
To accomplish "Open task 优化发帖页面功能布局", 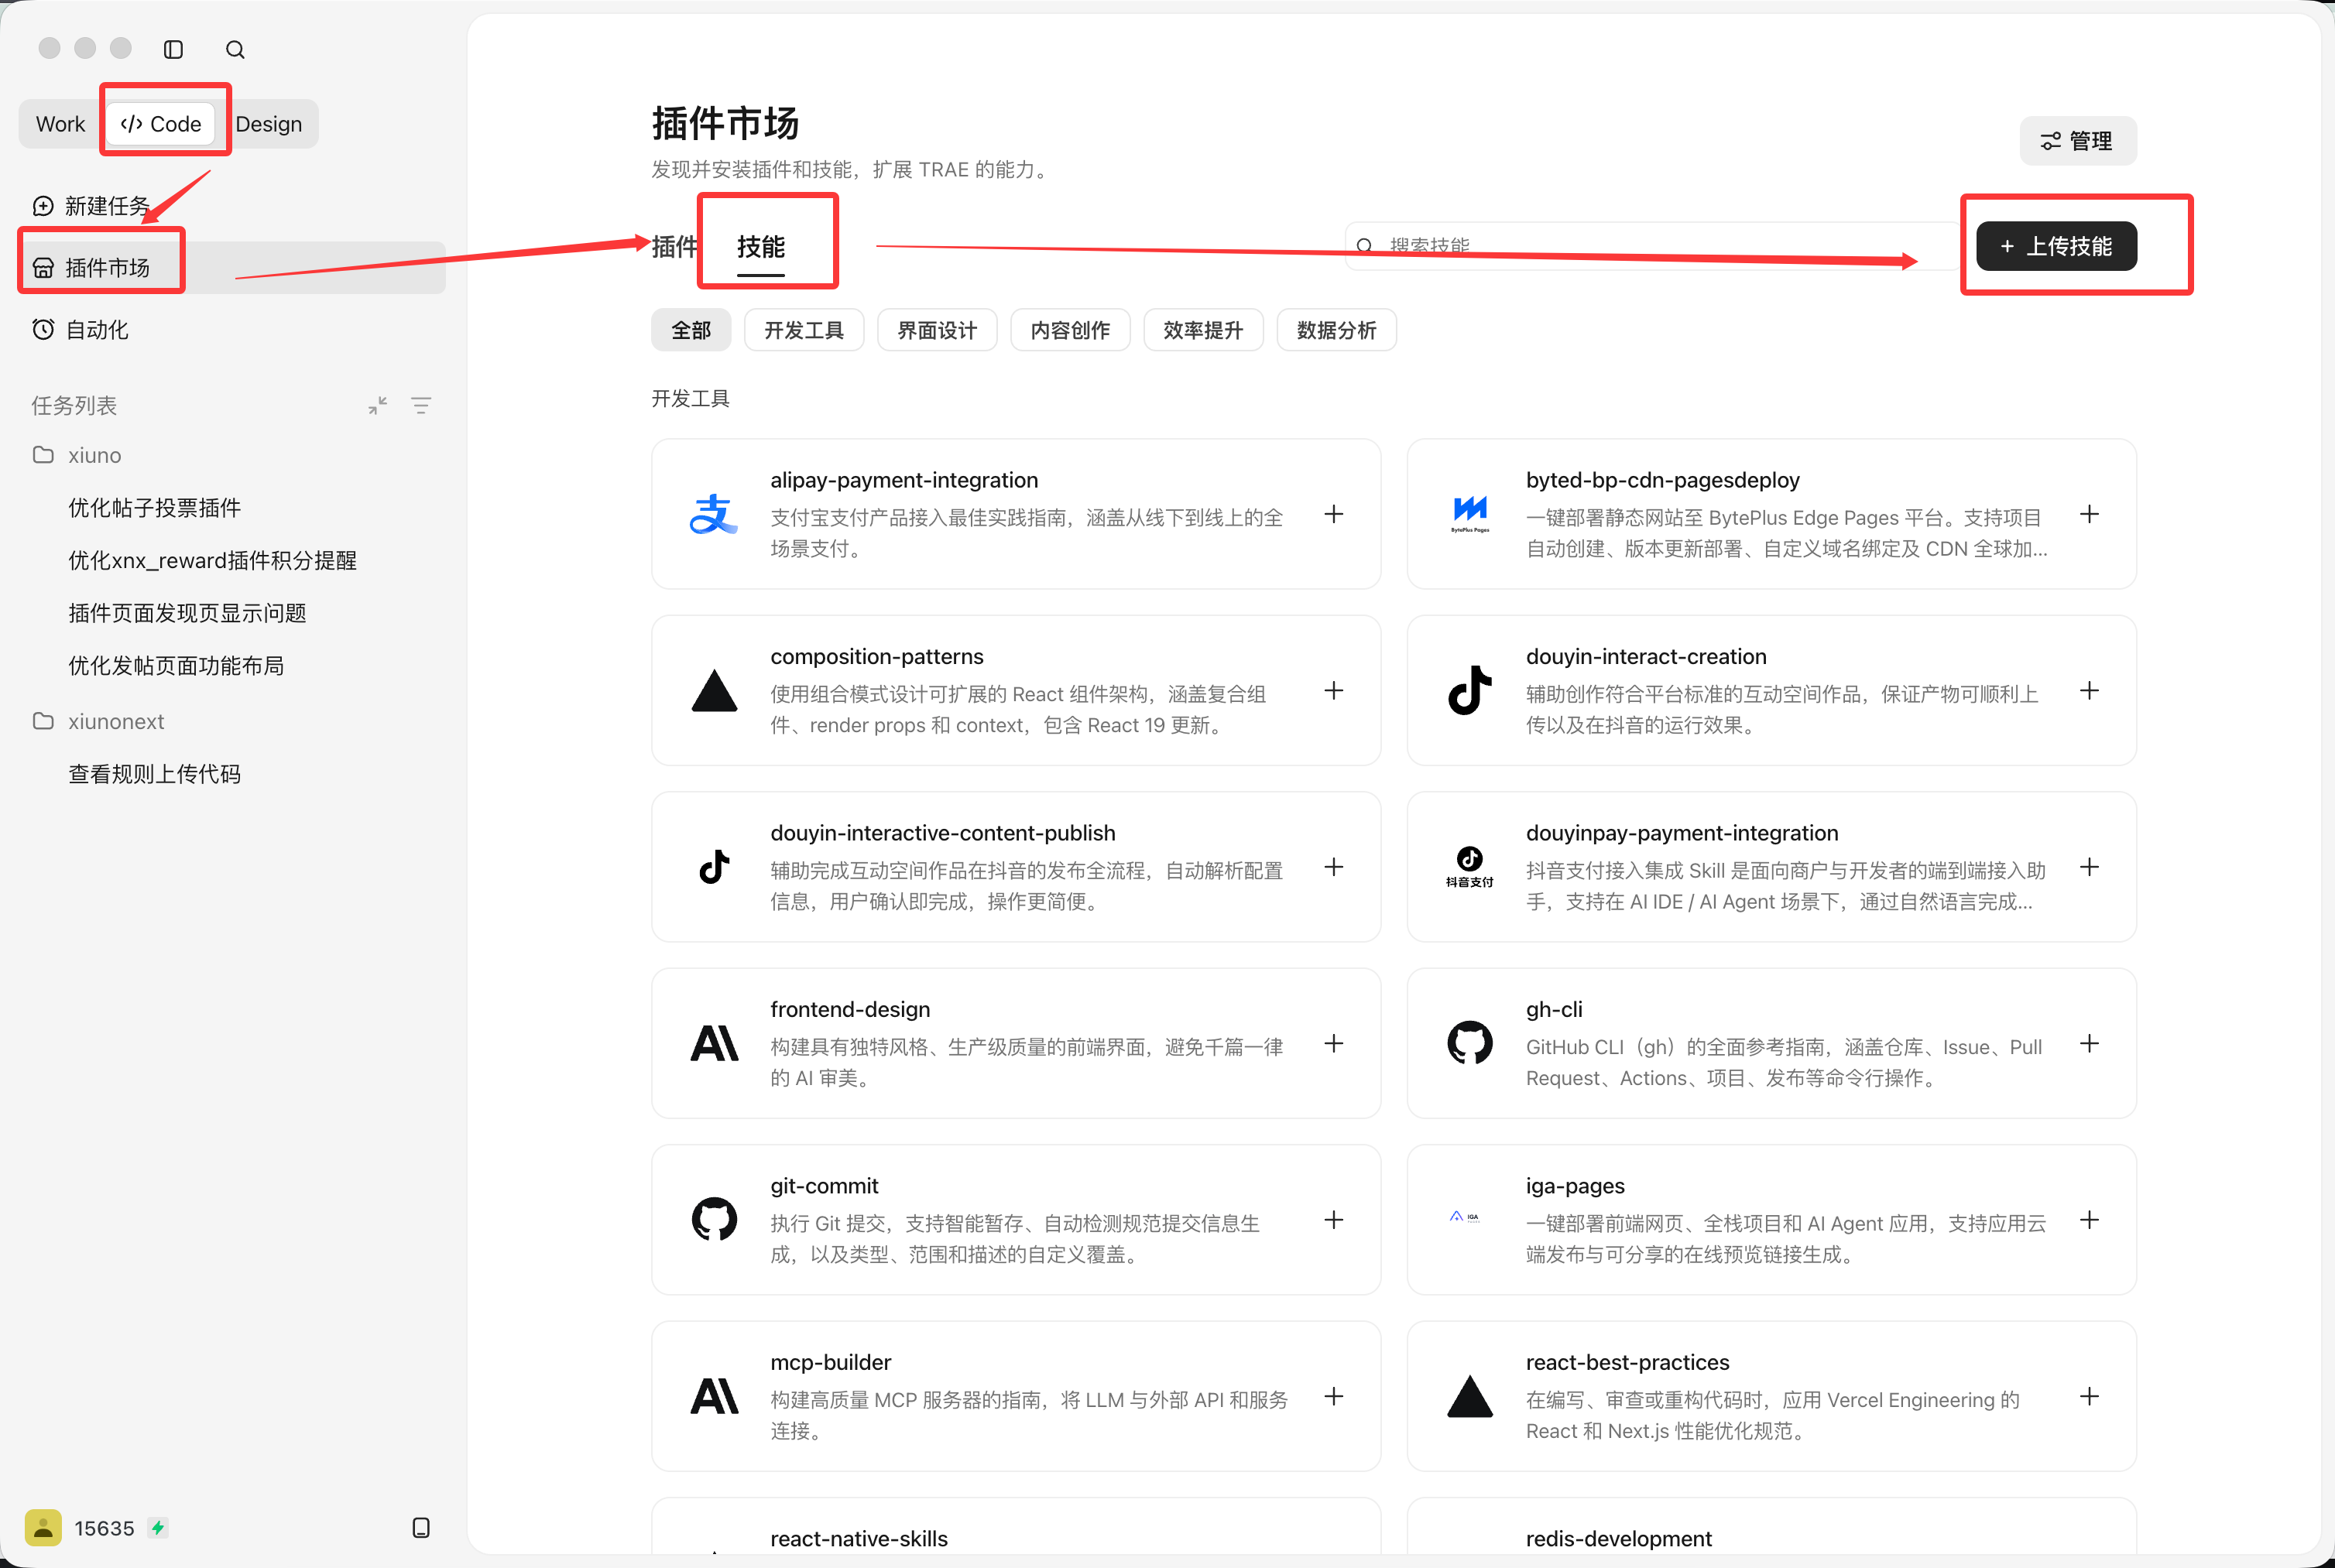I will (176, 666).
